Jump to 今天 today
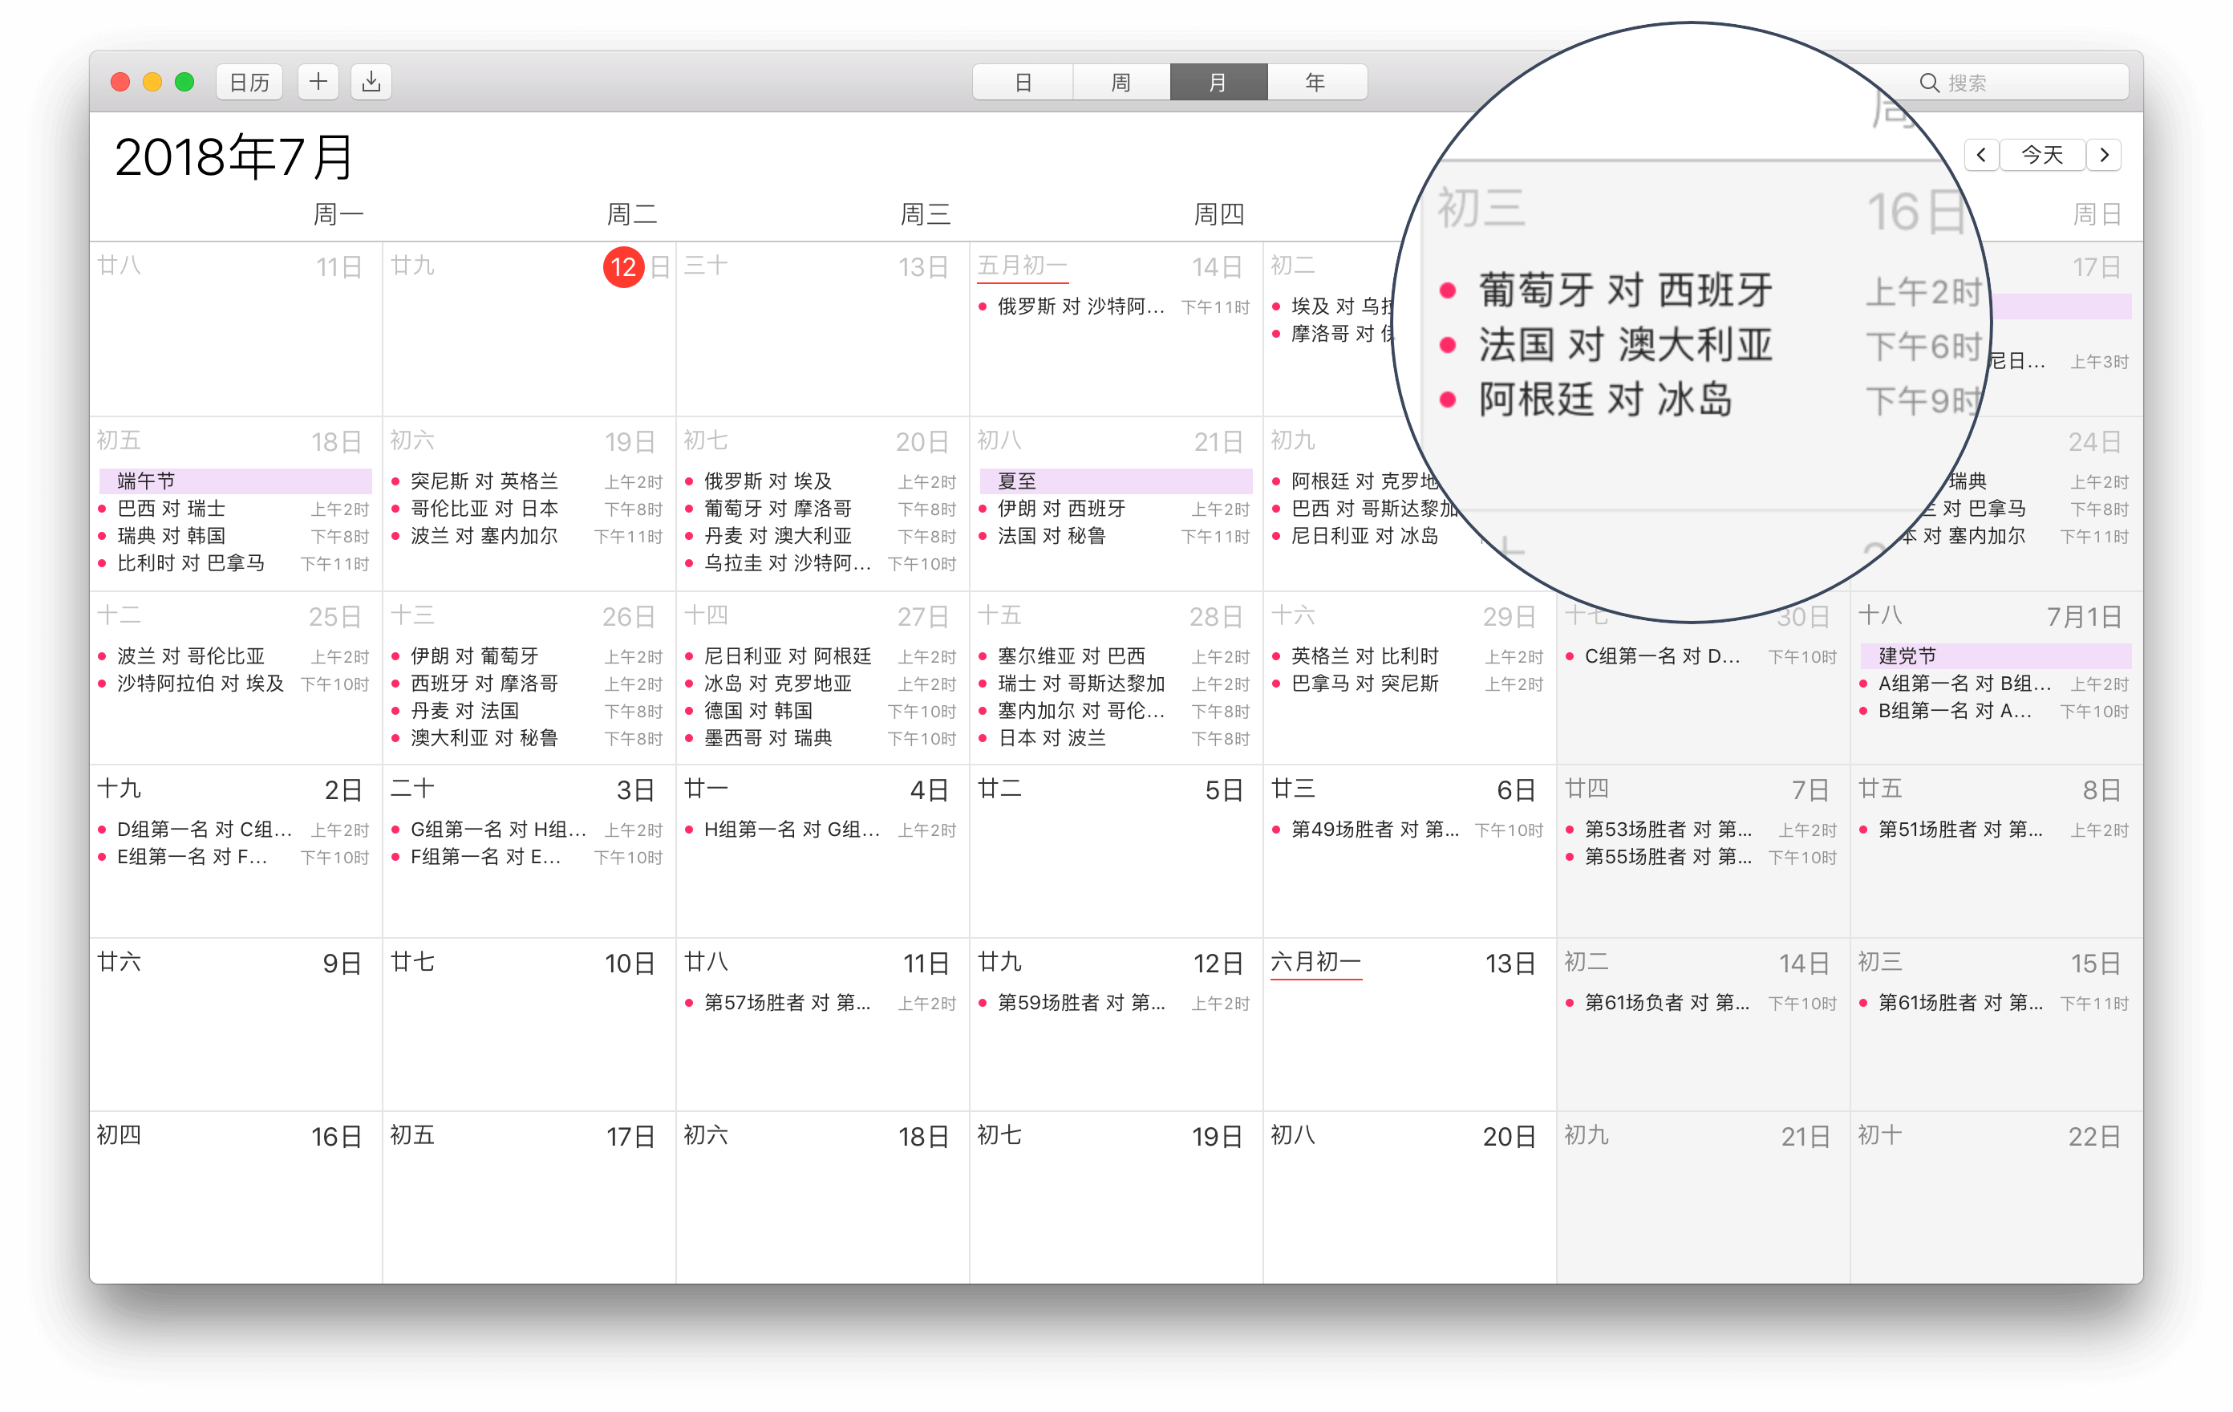This screenshot has width=2233, height=1412. click(x=2042, y=155)
